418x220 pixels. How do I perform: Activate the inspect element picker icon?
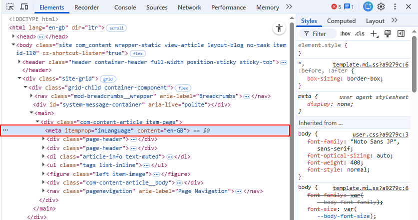[x=10, y=7]
